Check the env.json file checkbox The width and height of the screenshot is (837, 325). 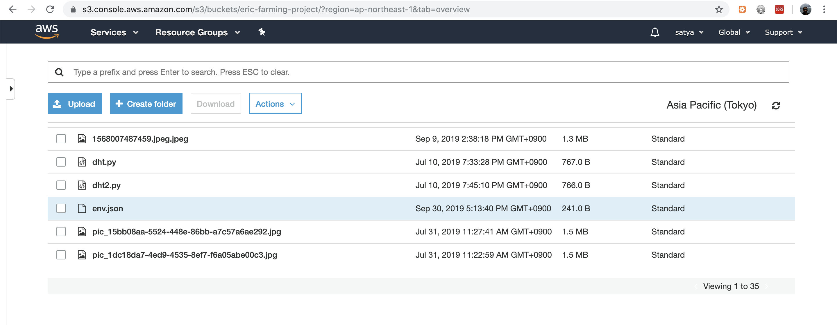(61, 208)
